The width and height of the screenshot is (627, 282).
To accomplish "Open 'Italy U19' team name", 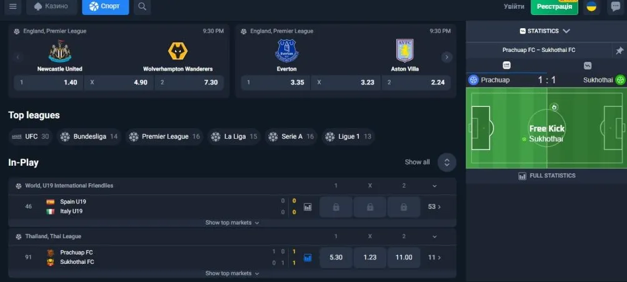I will [x=71, y=211].
